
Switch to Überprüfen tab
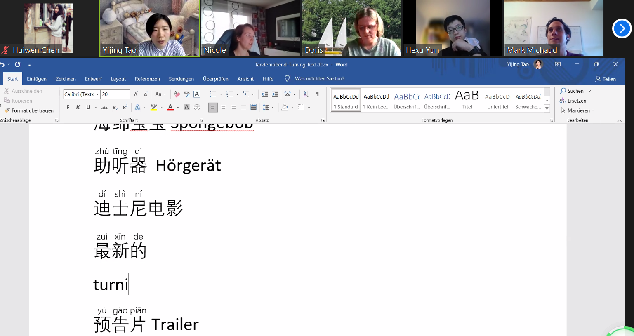(x=216, y=79)
